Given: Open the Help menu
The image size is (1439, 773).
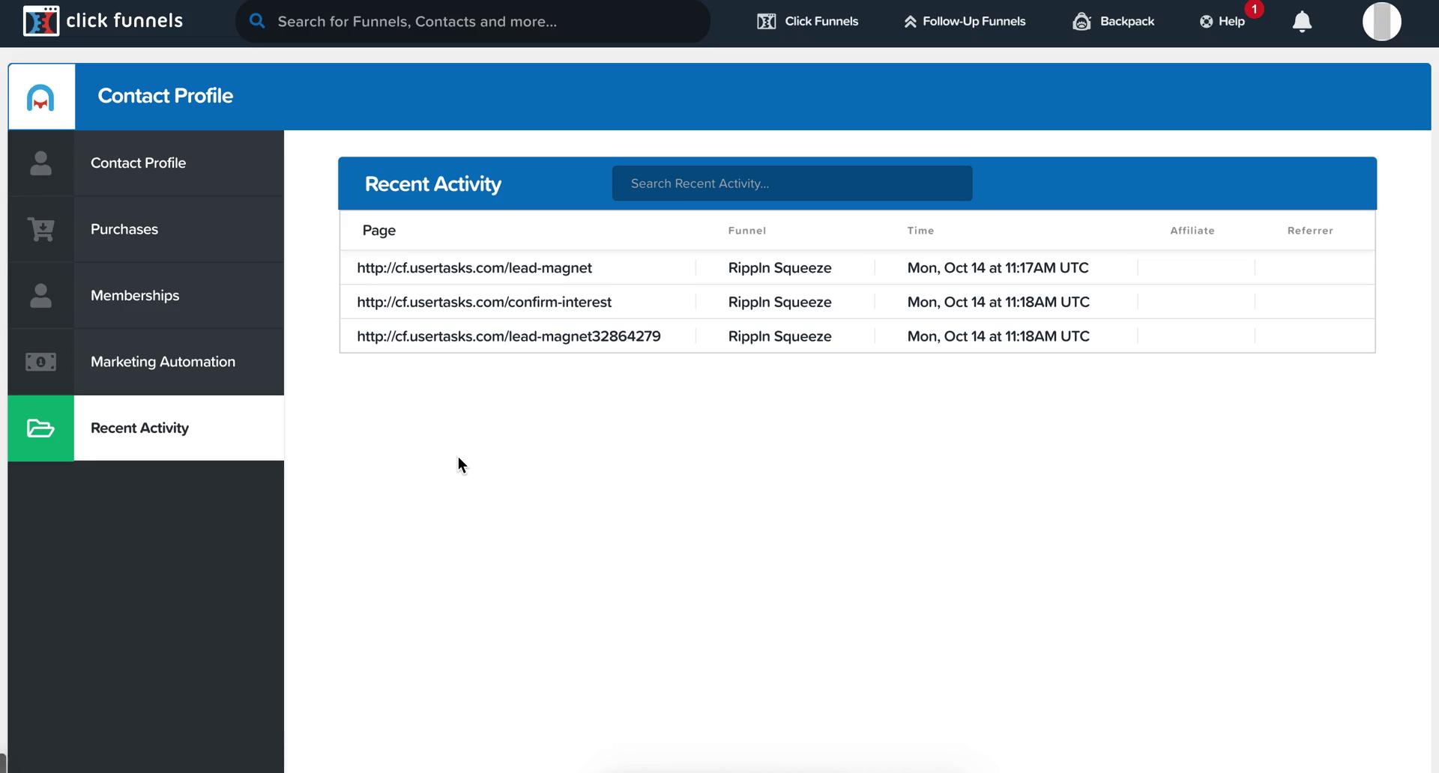Looking at the screenshot, I should (1222, 22).
